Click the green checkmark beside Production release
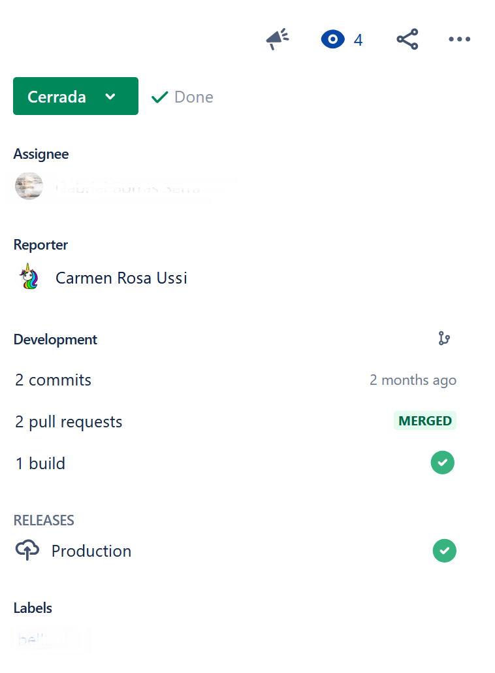Viewport: 495px width, 673px height. coord(445,550)
